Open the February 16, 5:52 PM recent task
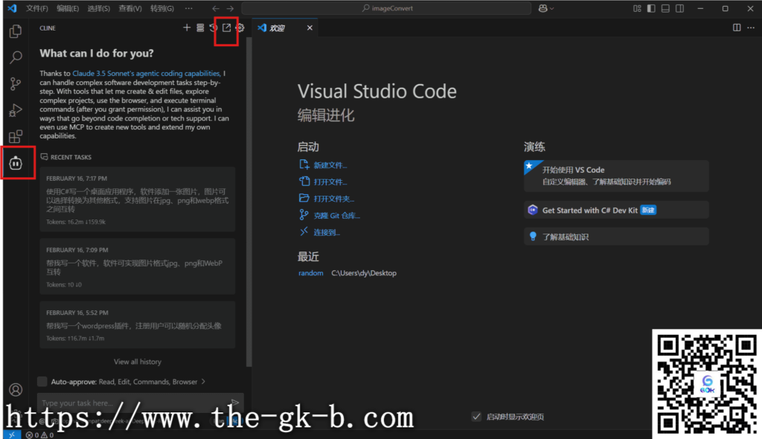 138,324
